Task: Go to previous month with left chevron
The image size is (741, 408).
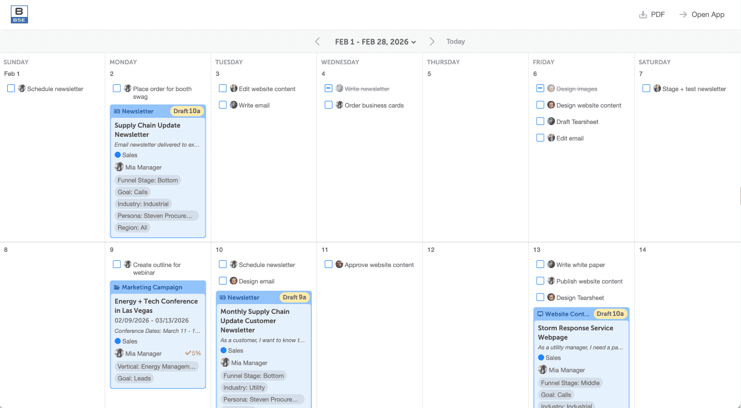Action: point(317,42)
